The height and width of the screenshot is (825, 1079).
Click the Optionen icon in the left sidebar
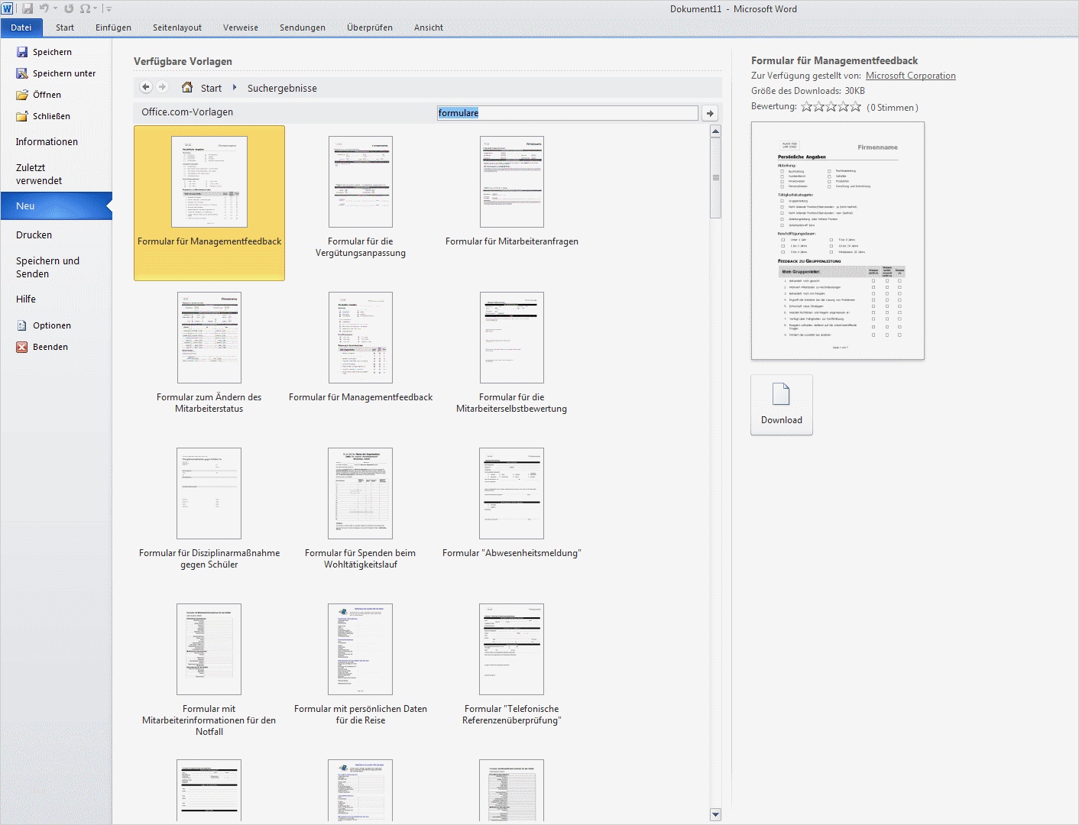21,325
